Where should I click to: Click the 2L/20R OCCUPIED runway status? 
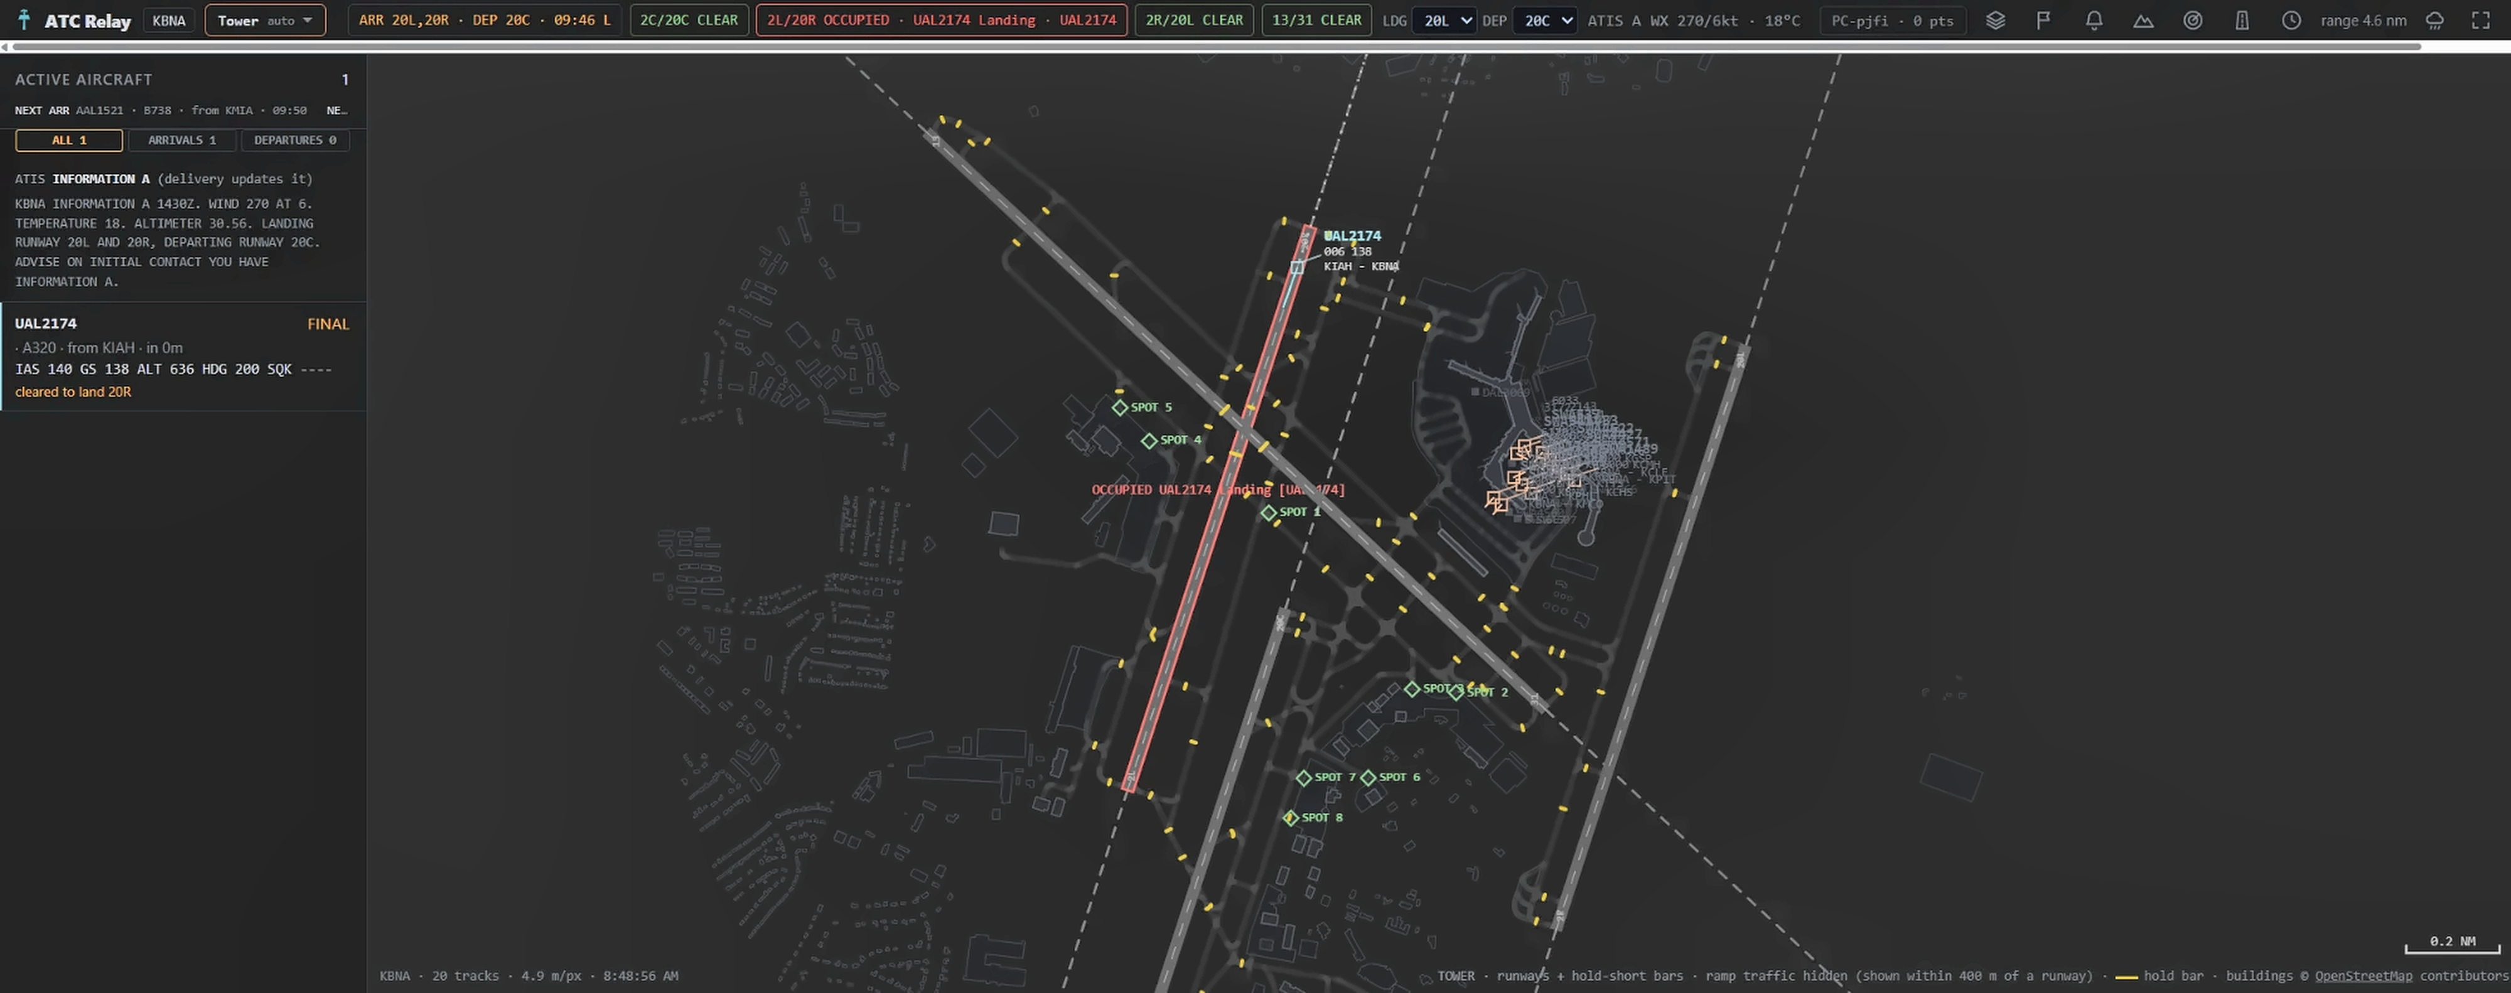coord(942,21)
